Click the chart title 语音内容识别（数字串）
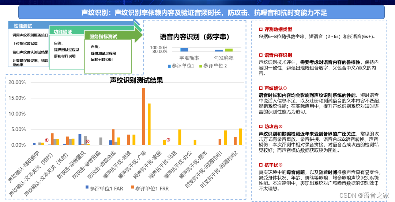 coord(195,37)
